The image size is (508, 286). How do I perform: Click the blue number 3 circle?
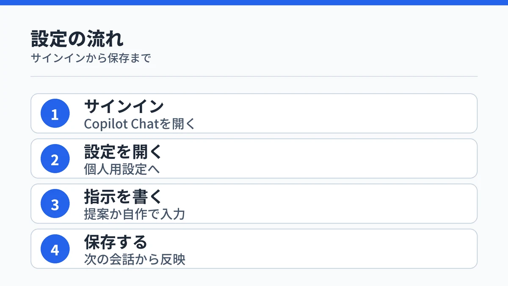click(x=55, y=204)
